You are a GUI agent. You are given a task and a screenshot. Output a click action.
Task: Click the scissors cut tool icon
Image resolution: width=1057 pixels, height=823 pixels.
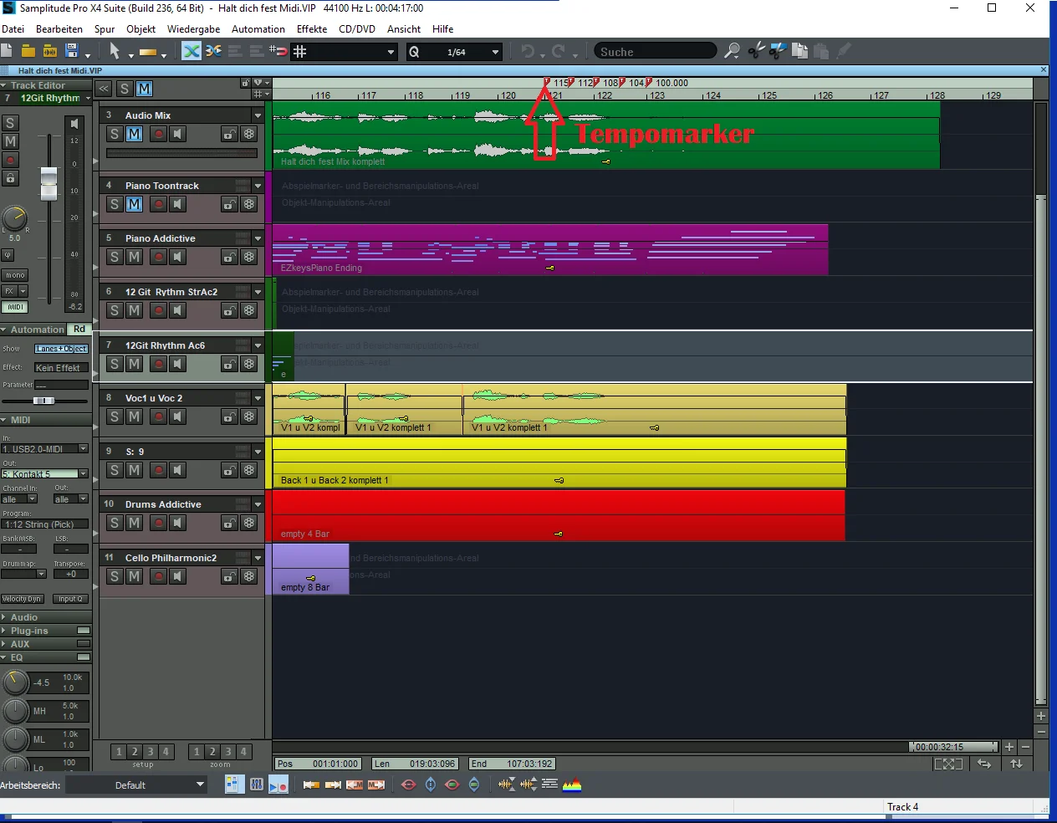tap(755, 52)
